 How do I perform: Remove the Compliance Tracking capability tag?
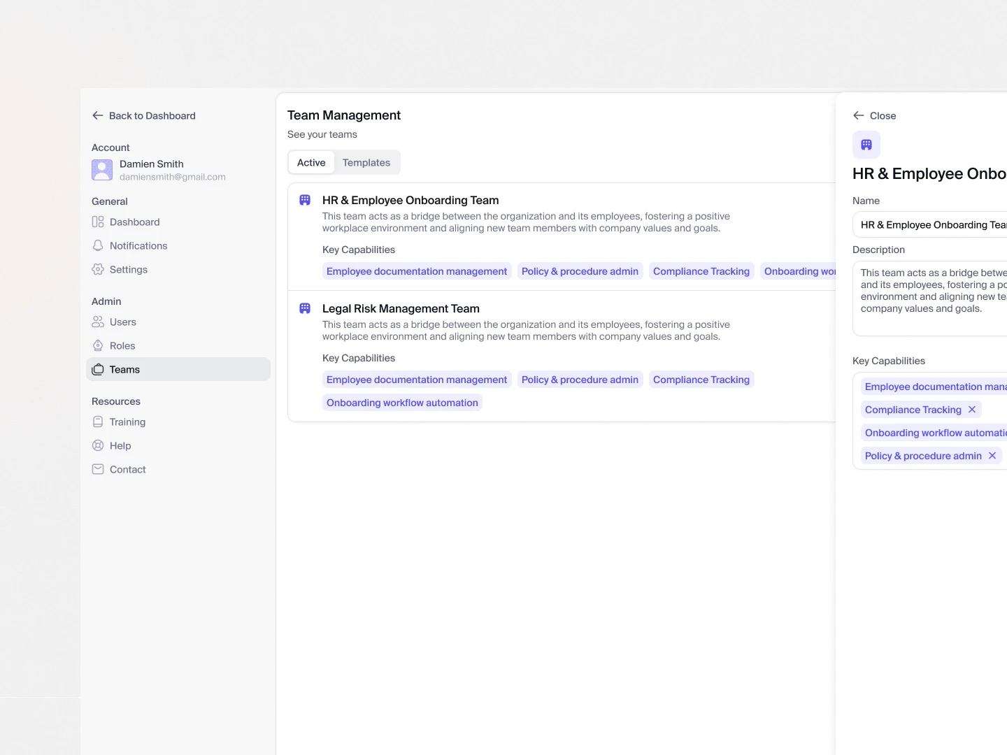pyautogui.click(x=972, y=410)
